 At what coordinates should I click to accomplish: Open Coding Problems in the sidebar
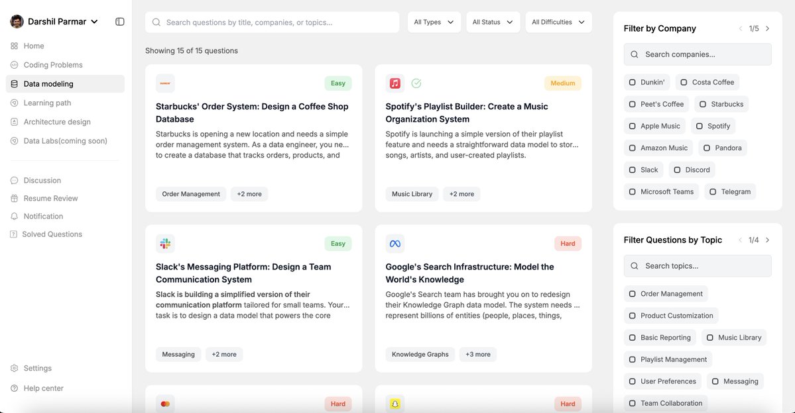(x=65, y=65)
